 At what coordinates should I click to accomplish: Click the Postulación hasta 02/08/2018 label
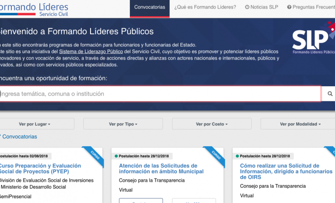(24, 156)
